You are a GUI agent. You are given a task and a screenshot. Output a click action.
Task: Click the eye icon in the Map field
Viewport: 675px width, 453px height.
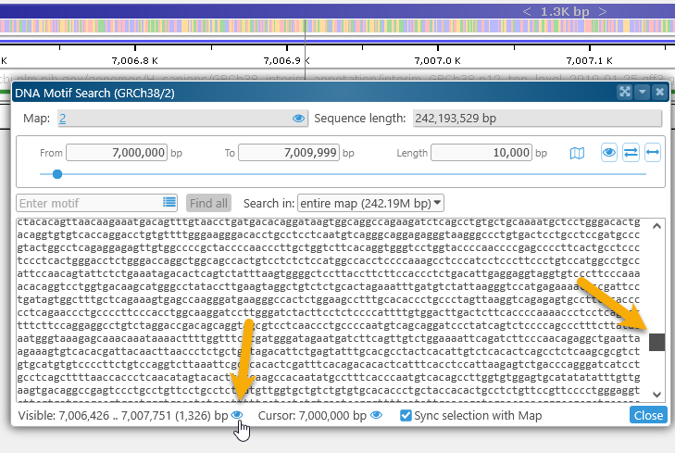[x=298, y=119]
